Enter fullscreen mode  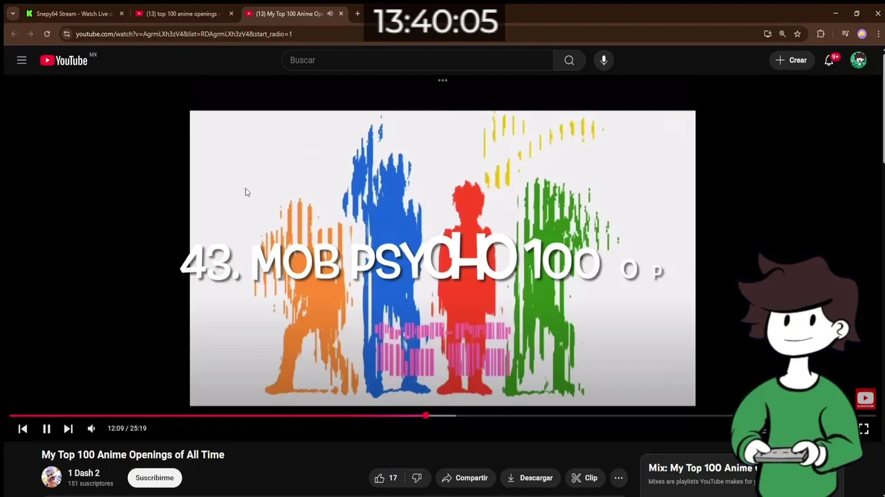point(864,429)
